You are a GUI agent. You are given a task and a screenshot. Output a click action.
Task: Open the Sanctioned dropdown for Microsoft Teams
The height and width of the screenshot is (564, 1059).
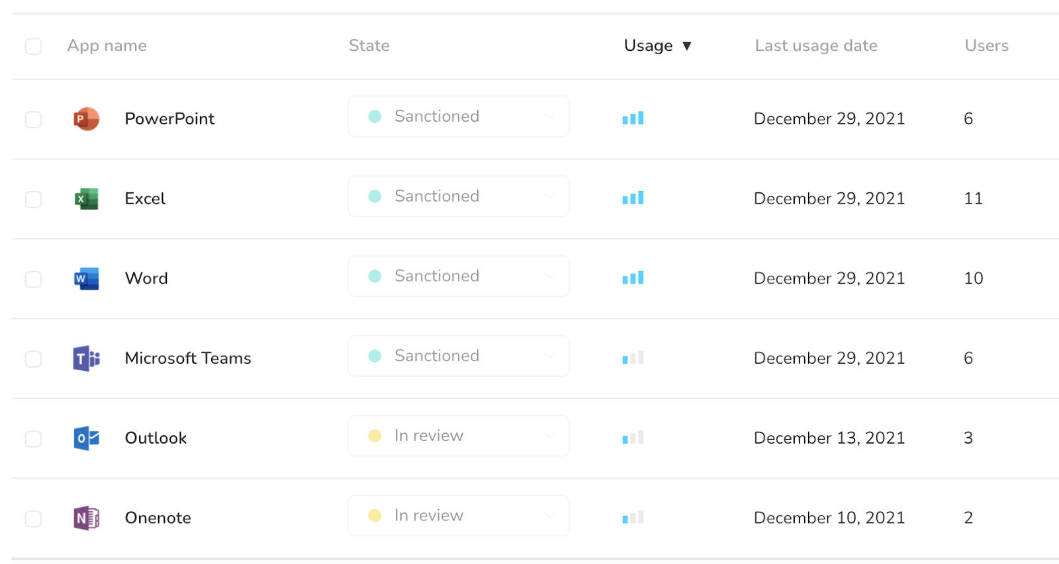pyautogui.click(x=459, y=356)
